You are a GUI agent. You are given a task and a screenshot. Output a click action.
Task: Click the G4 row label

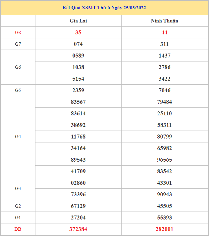click(18, 137)
